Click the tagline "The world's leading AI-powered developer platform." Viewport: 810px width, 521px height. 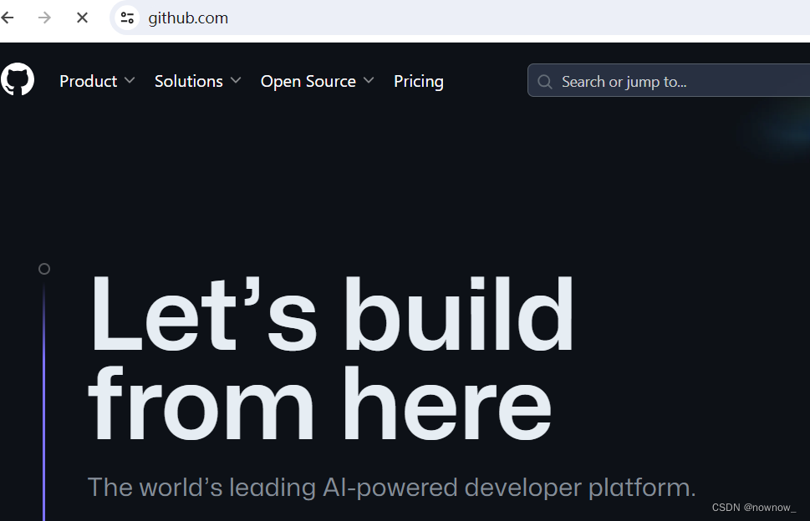click(391, 488)
